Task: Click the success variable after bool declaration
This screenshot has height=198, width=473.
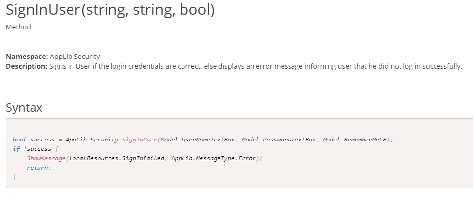Action: (x=42, y=140)
